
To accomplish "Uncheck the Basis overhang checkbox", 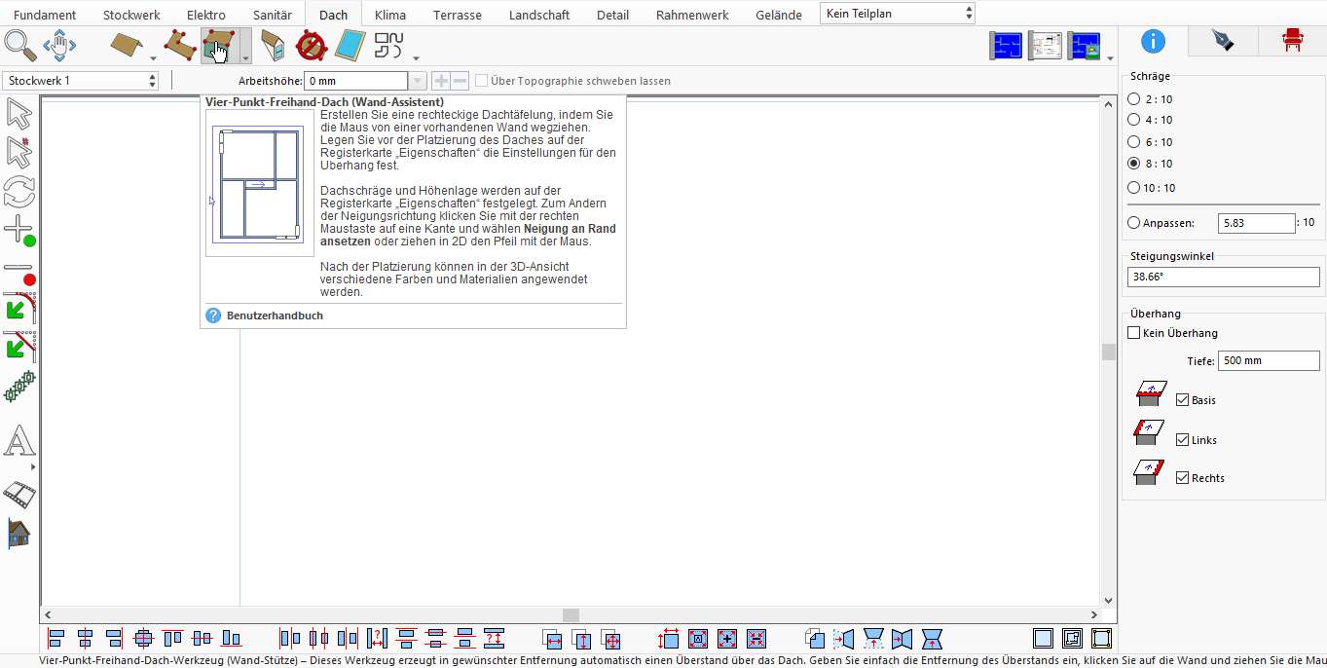I will coord(1182,400).
